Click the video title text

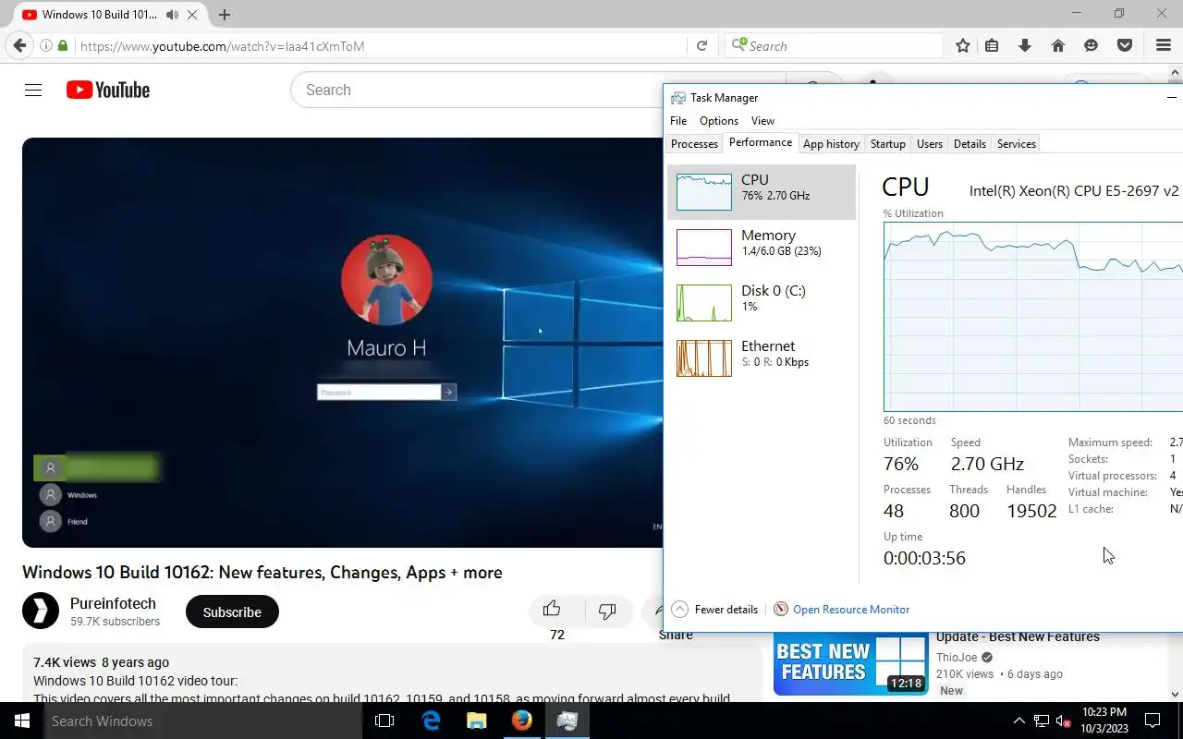point(262,573)
